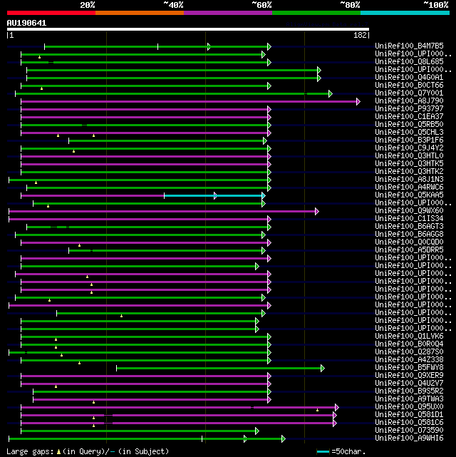Click the cyan =50char. scale swatch
Screen dimensions: 456x457
tap(323, 452)
